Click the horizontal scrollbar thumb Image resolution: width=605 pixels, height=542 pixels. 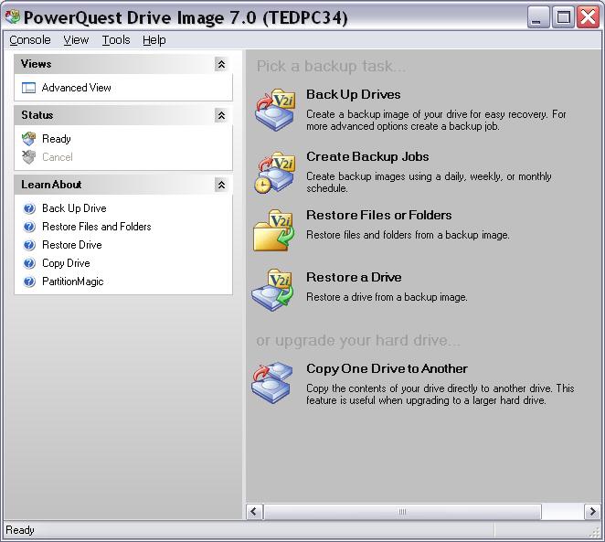[x=402, y=512]
